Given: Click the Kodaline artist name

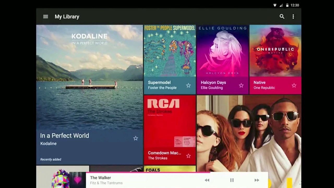Looking at the screenshot, I should tap(48, 143).
